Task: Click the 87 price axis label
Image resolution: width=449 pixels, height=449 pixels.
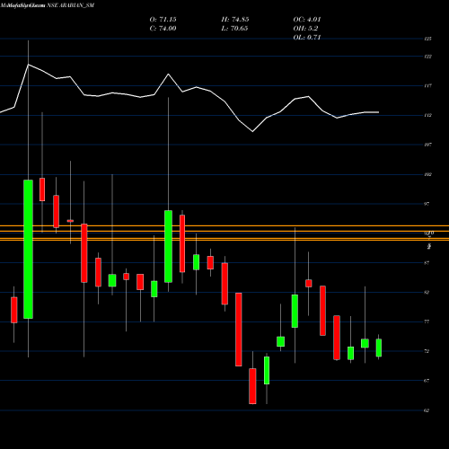Action: pyautogui.click(x=427, y=263)
